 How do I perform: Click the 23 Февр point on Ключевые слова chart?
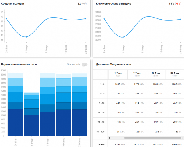pos(180,19)
